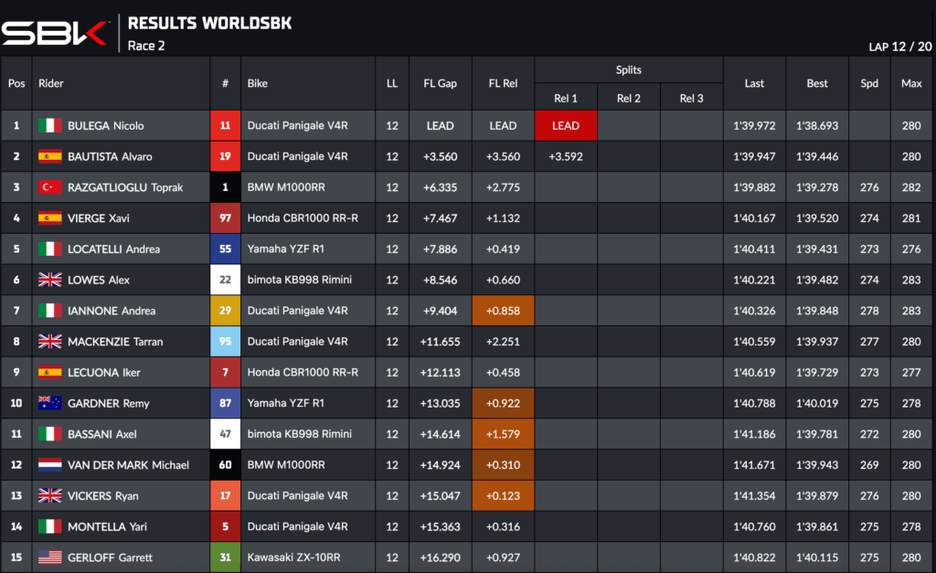Click the Spanish flag beside BAUTISTA Alvaro

pos(49,157)
